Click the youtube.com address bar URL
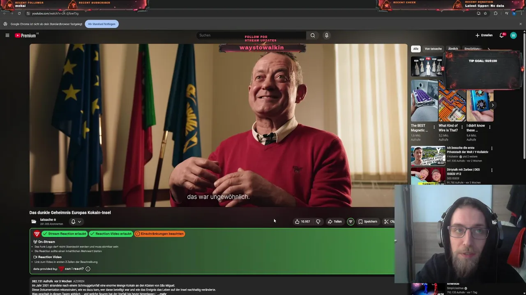Image resolution: width=526 pixels, height=295 pixels. coord(55,13)
